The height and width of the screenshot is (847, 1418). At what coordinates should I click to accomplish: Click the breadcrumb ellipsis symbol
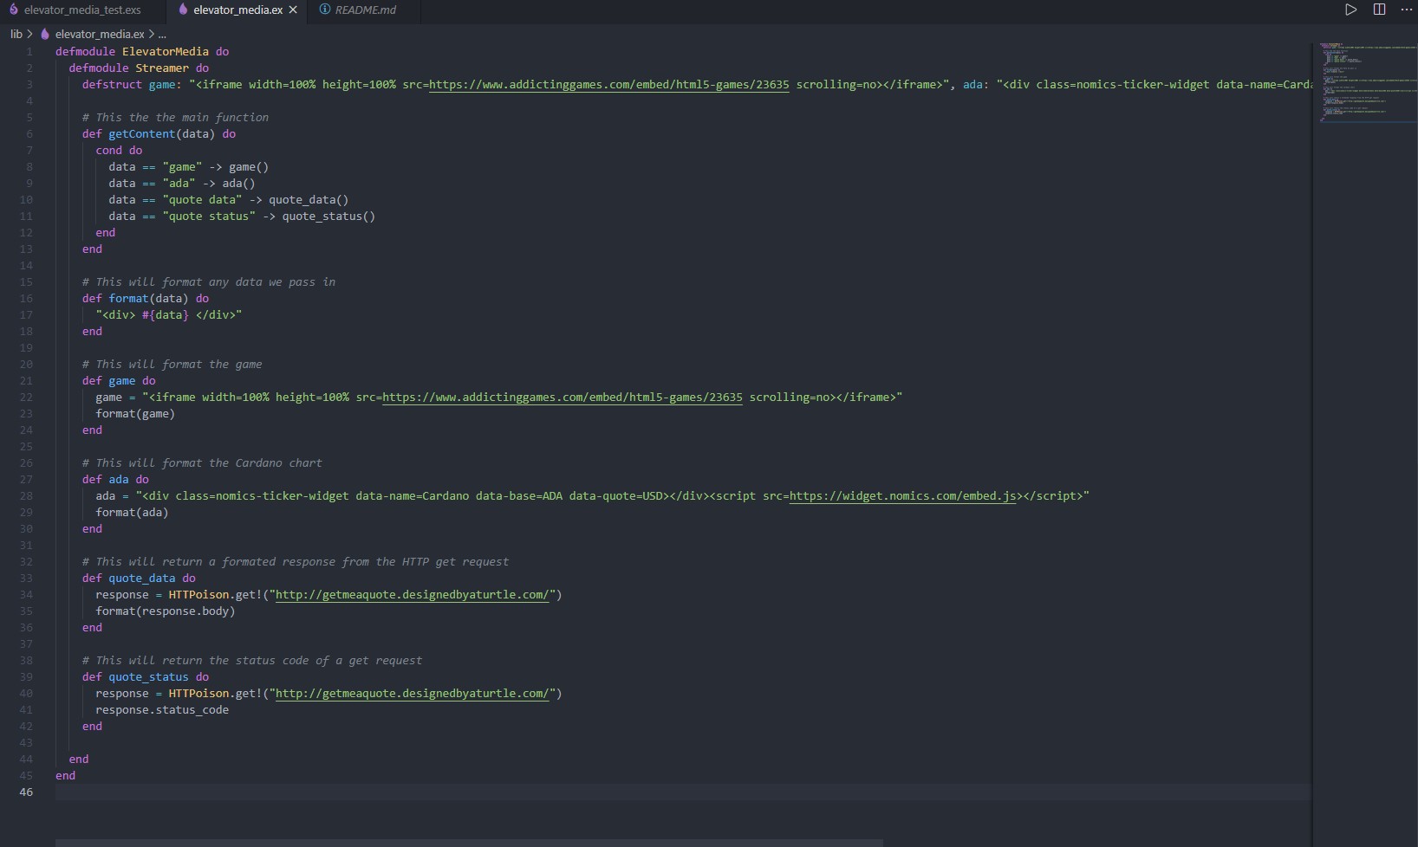[x=162, y=34]
